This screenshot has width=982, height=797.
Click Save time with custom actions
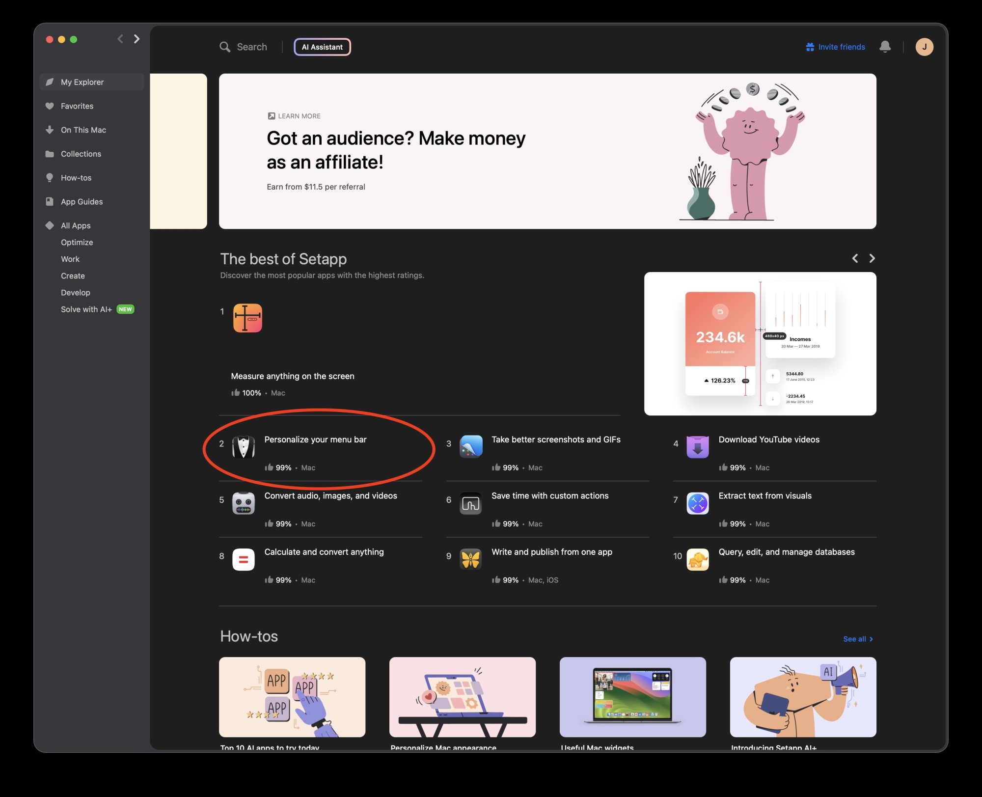[x=550, y=496]
